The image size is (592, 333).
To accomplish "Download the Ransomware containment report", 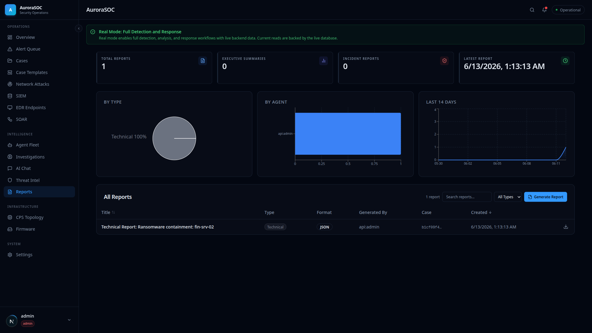I will (x=566, y=227).
